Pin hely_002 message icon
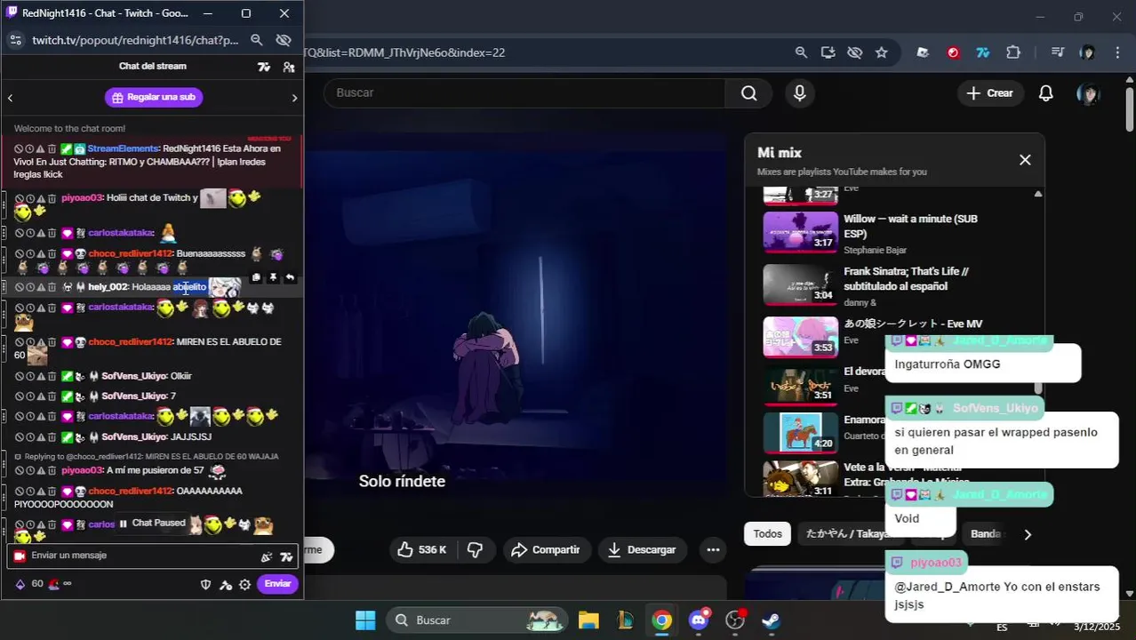Screen dimensions: 1136x640 tap(273, 277)
